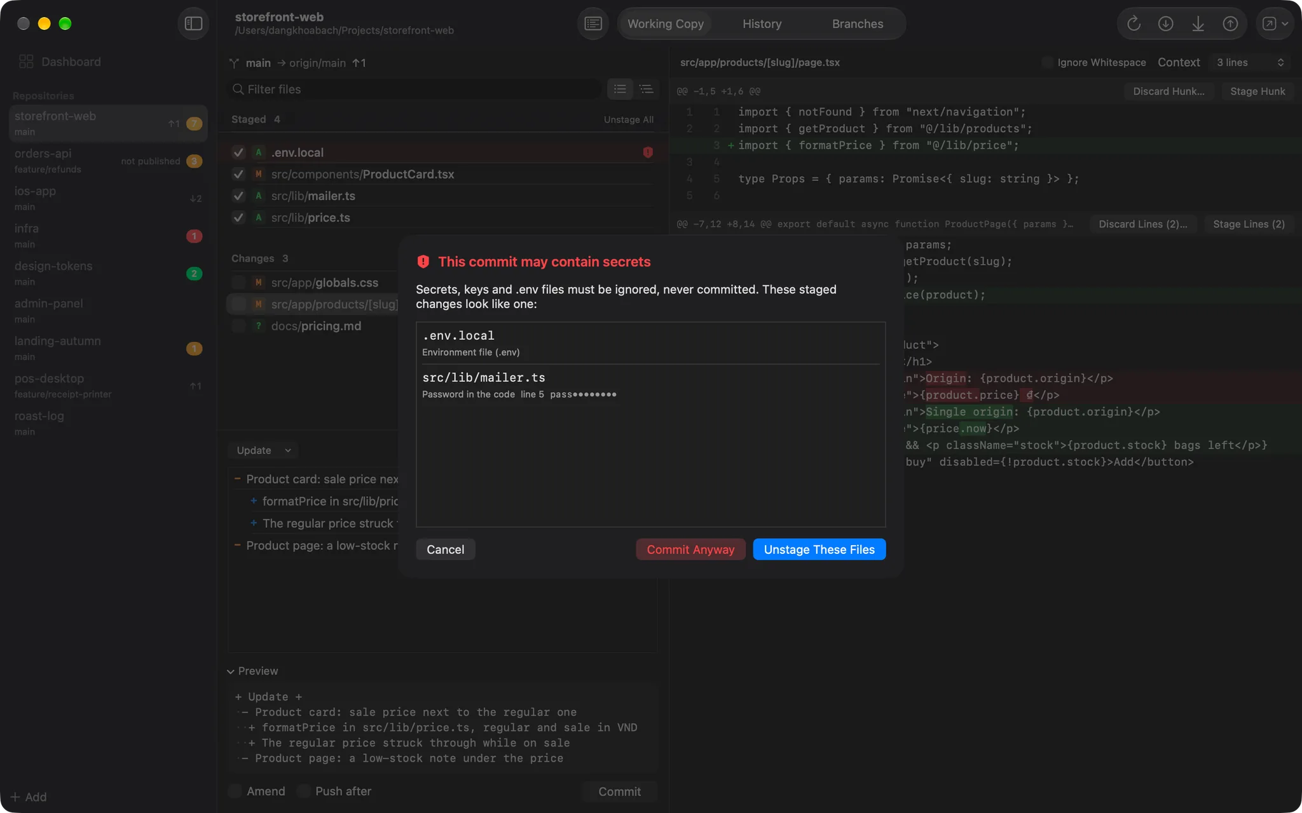
Task: Click Unstage All link
Action: coord(628,119)
